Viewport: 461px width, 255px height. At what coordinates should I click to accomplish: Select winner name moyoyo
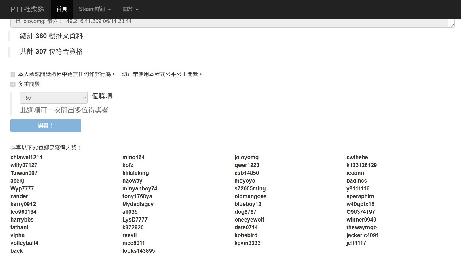[x=245, y=181]
